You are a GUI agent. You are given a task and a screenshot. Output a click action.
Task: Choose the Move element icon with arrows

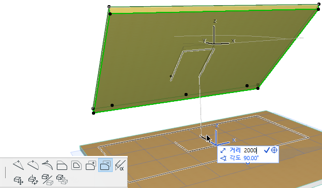(19, 180)
